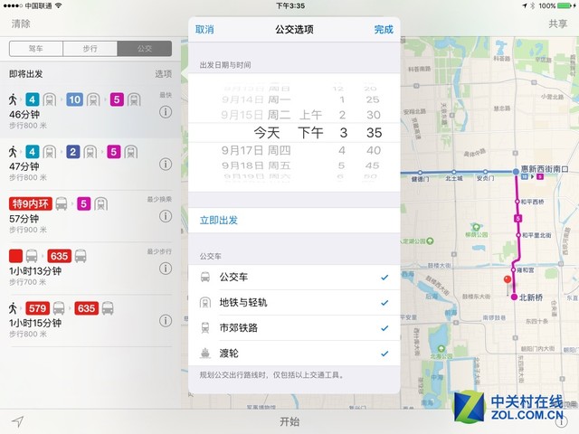Viewport: 579px width, 434px height.
Task: Tap the current location arrow icon
Action: [17, 421]
